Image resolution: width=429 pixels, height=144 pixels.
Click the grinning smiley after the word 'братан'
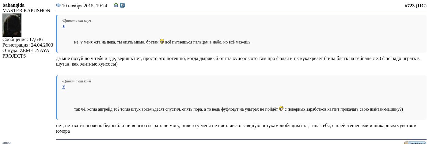coord(162,41)
